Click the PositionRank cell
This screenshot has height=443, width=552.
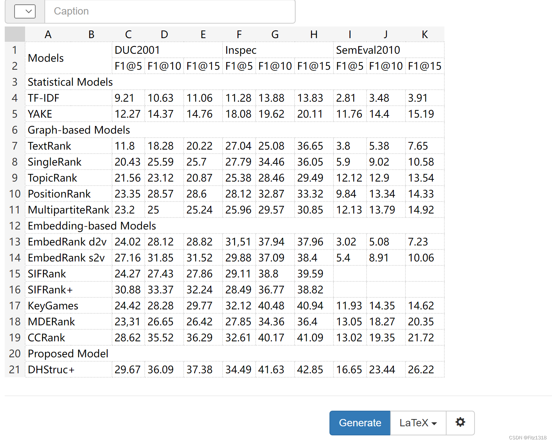coord(68,194)
